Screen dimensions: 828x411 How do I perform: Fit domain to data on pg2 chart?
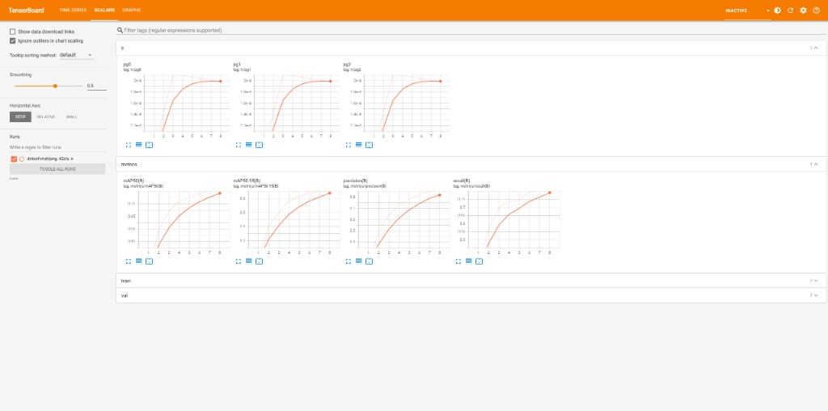point(369,145)
